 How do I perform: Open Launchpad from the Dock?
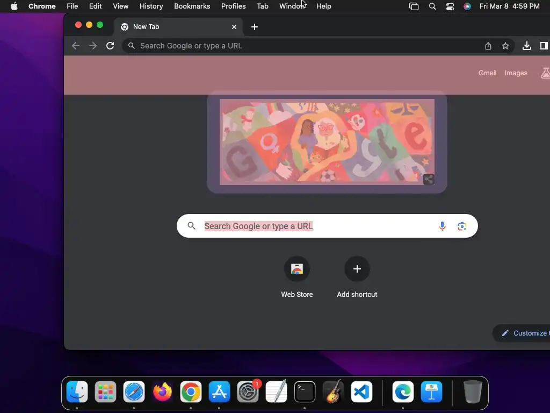tap(105, 391)
